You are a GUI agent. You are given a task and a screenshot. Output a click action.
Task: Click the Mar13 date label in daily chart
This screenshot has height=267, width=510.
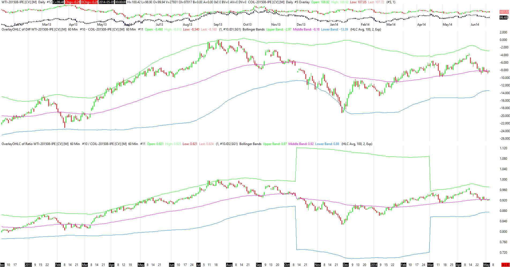coord(47,25)
